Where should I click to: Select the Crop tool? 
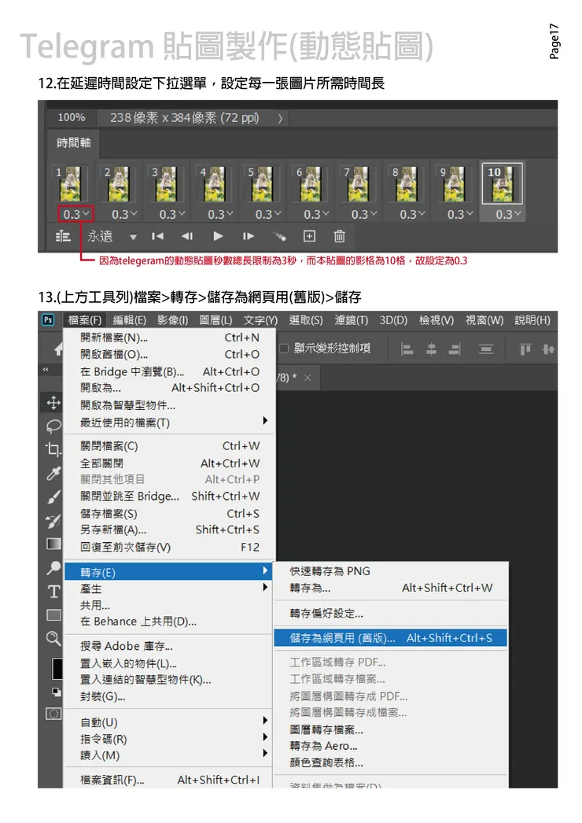coord(53,448)
